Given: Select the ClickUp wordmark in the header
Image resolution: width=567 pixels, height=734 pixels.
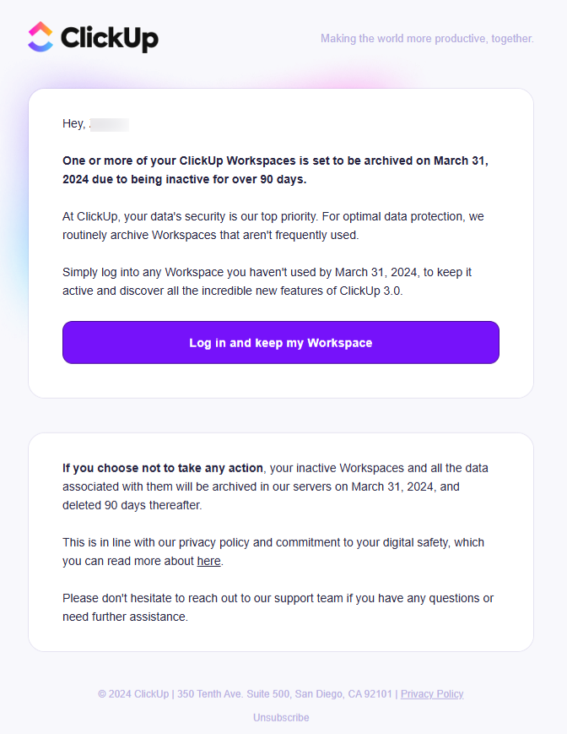Looking at the screenshot, I should coord(110,39).
